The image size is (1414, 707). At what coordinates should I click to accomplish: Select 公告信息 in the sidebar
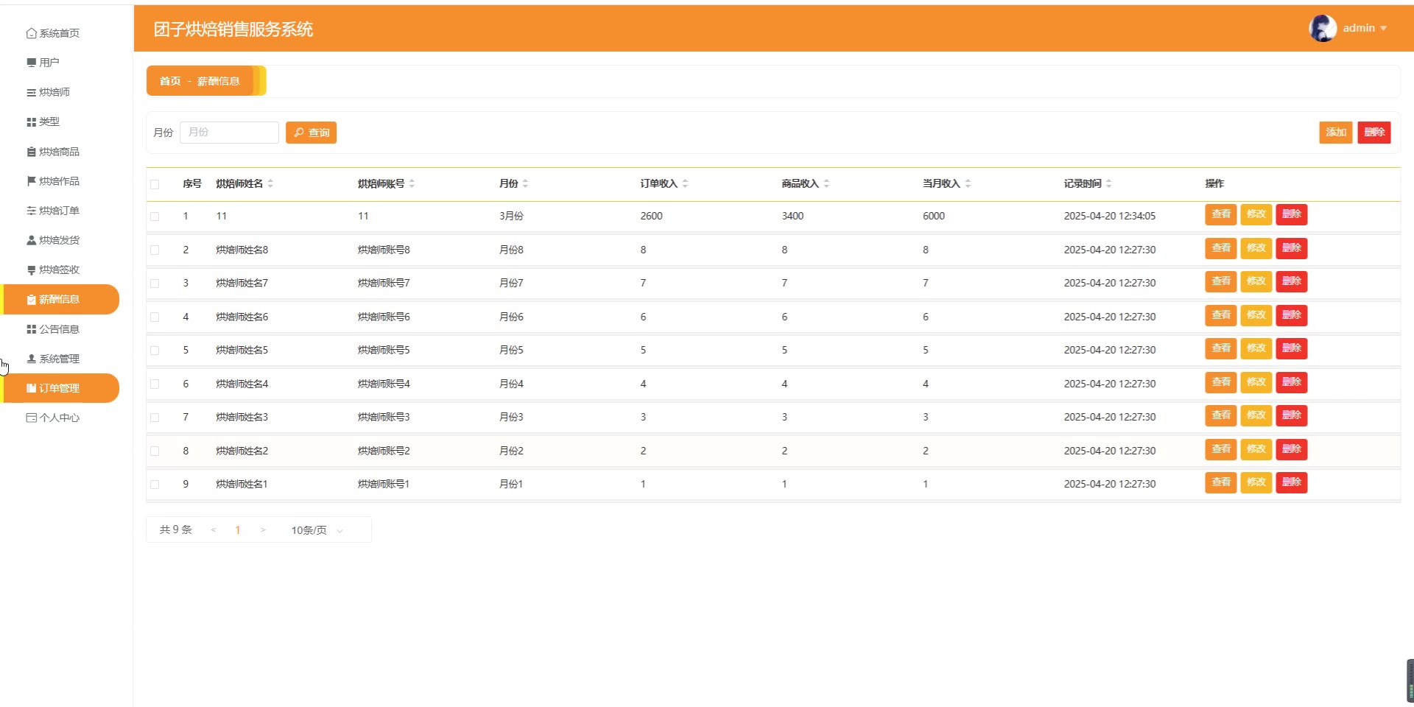(60, 329)
